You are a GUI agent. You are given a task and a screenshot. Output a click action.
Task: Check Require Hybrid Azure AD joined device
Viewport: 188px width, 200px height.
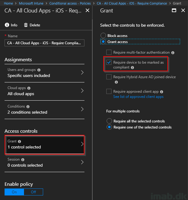click(109, 77)
